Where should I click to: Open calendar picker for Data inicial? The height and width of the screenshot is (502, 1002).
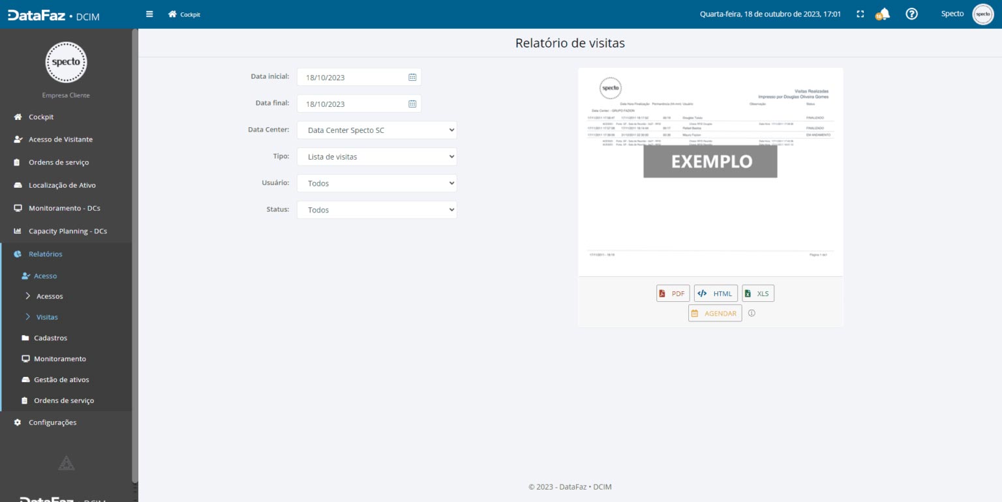(412, 77)
